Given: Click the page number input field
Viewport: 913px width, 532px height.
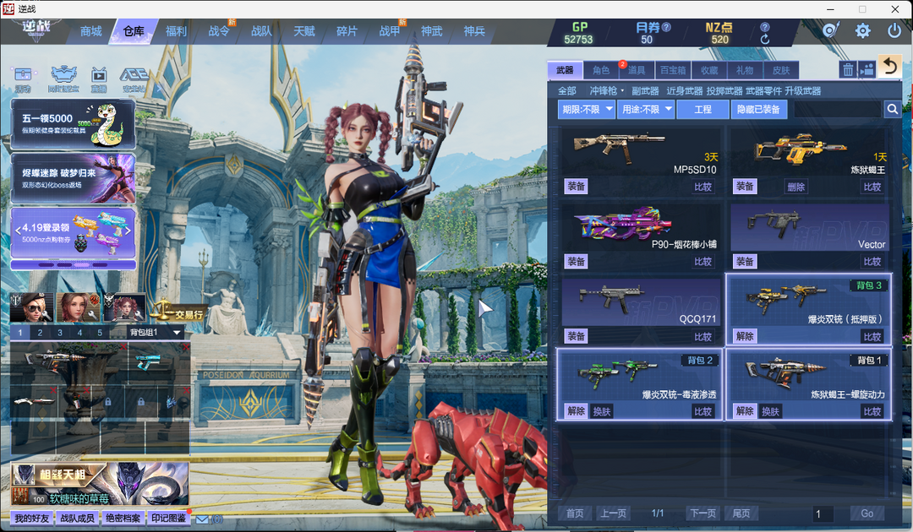Looking at the screenshot, I should (823, 513).
